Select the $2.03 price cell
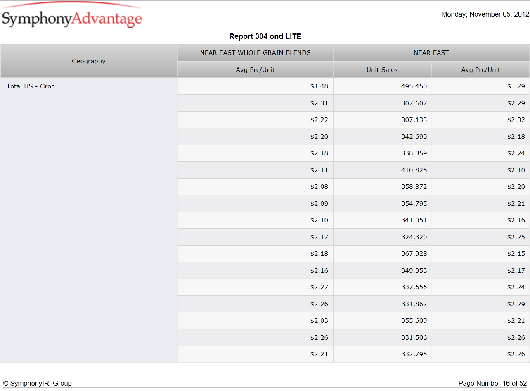Screen dimensions: 530x391 coord(256,321)
